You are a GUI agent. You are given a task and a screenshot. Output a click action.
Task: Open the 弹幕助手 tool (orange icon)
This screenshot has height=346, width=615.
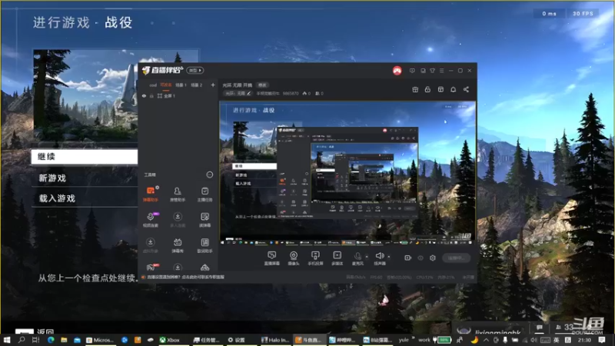(x=151, y=194)
